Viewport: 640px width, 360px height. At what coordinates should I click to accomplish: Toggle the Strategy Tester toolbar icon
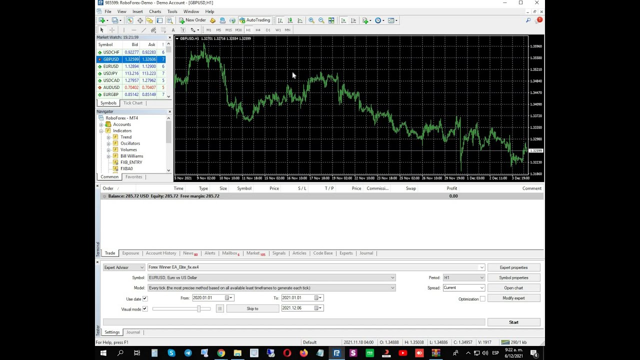tap(169, 20)
